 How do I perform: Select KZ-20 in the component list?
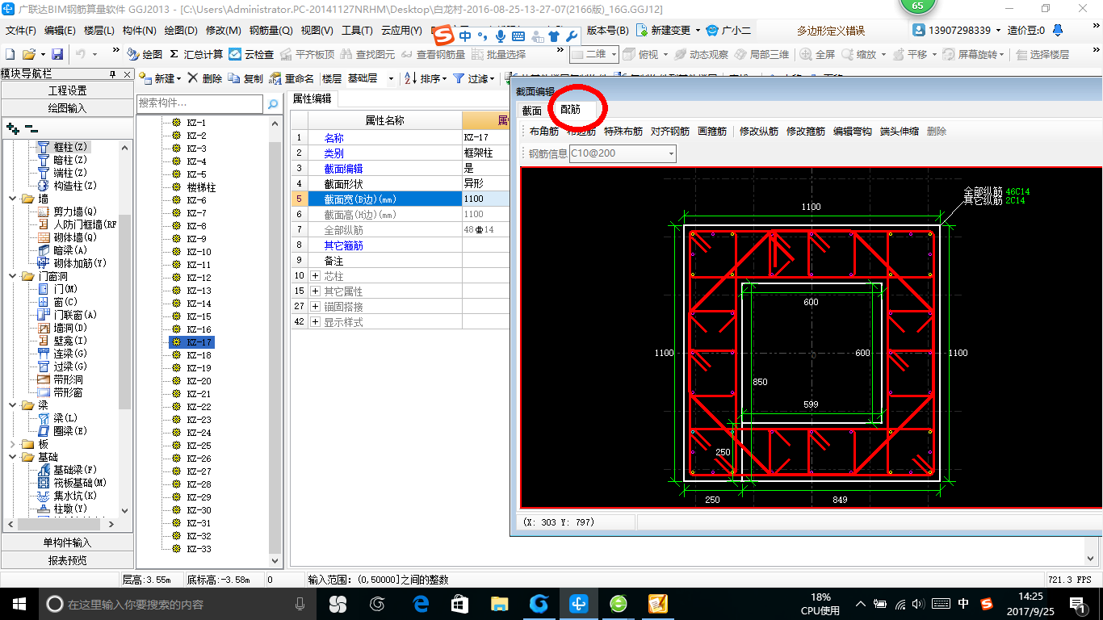point(199,381)
